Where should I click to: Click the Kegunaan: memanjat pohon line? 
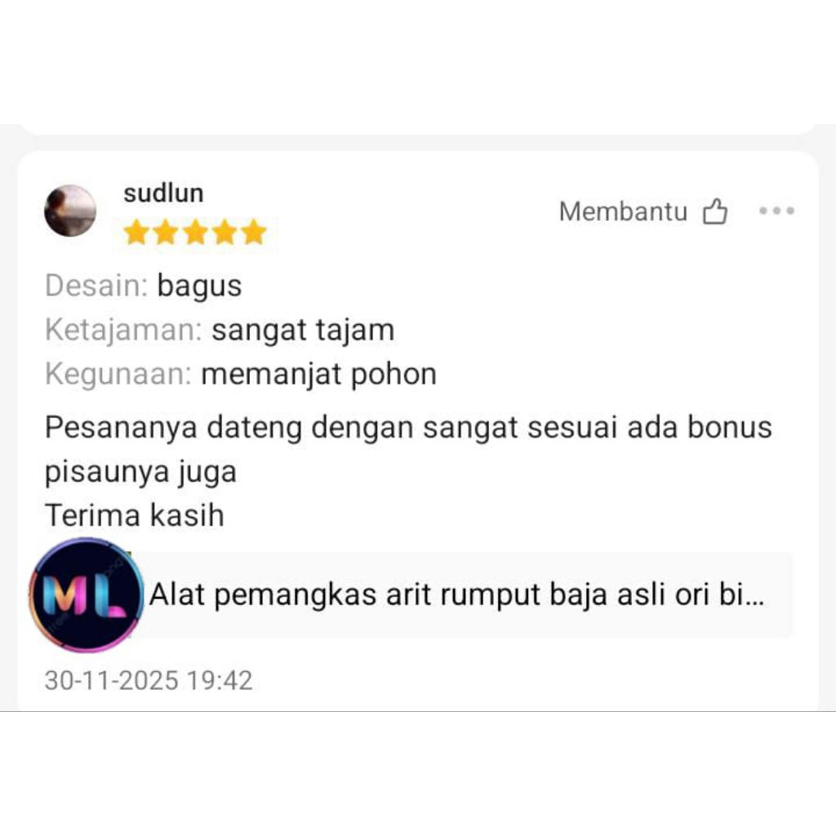pos(241,374)
